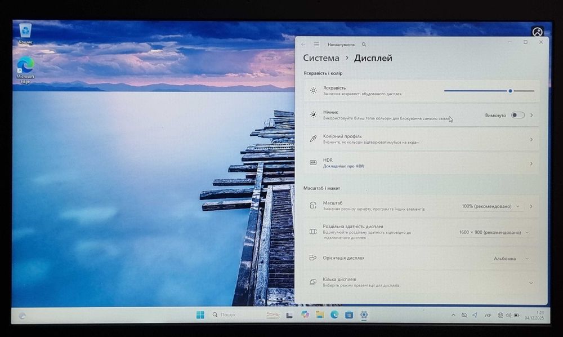
Task: Show hidden tray icons chevron
Action: [453, 315]
